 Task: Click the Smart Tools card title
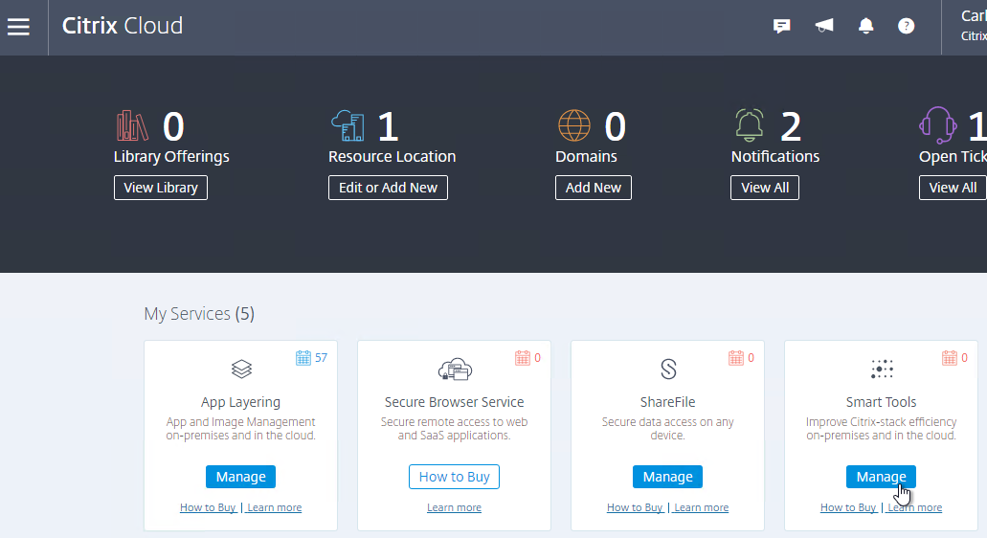[x=881, y=402]
